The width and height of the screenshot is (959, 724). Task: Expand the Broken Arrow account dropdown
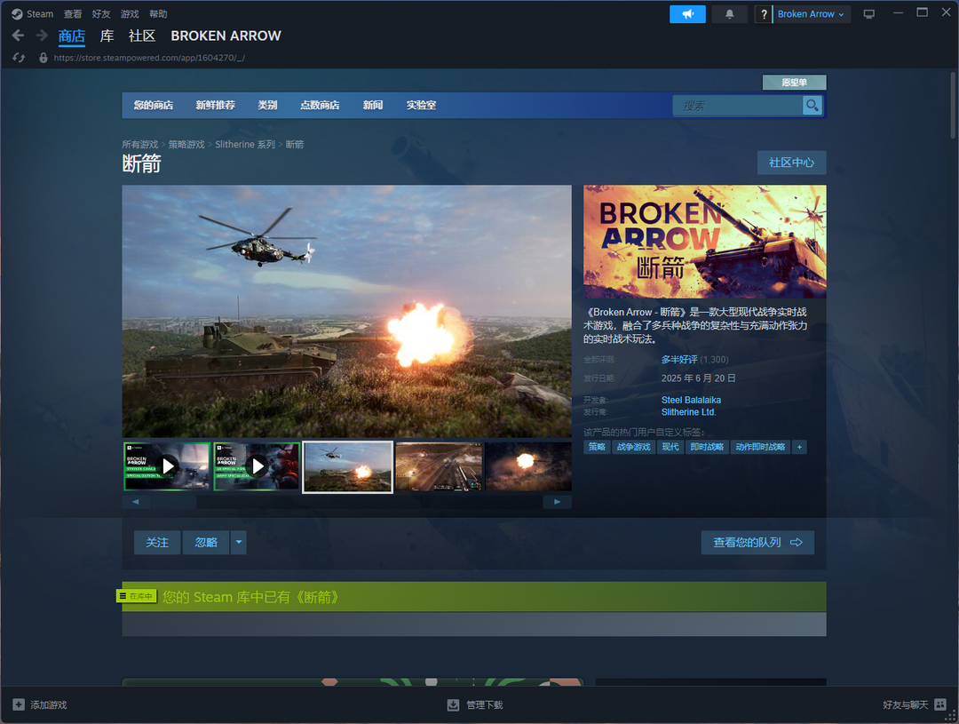click(811, 14)
